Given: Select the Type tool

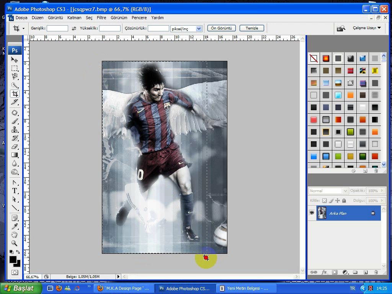Looking at the screenshot, I should 15,191.
